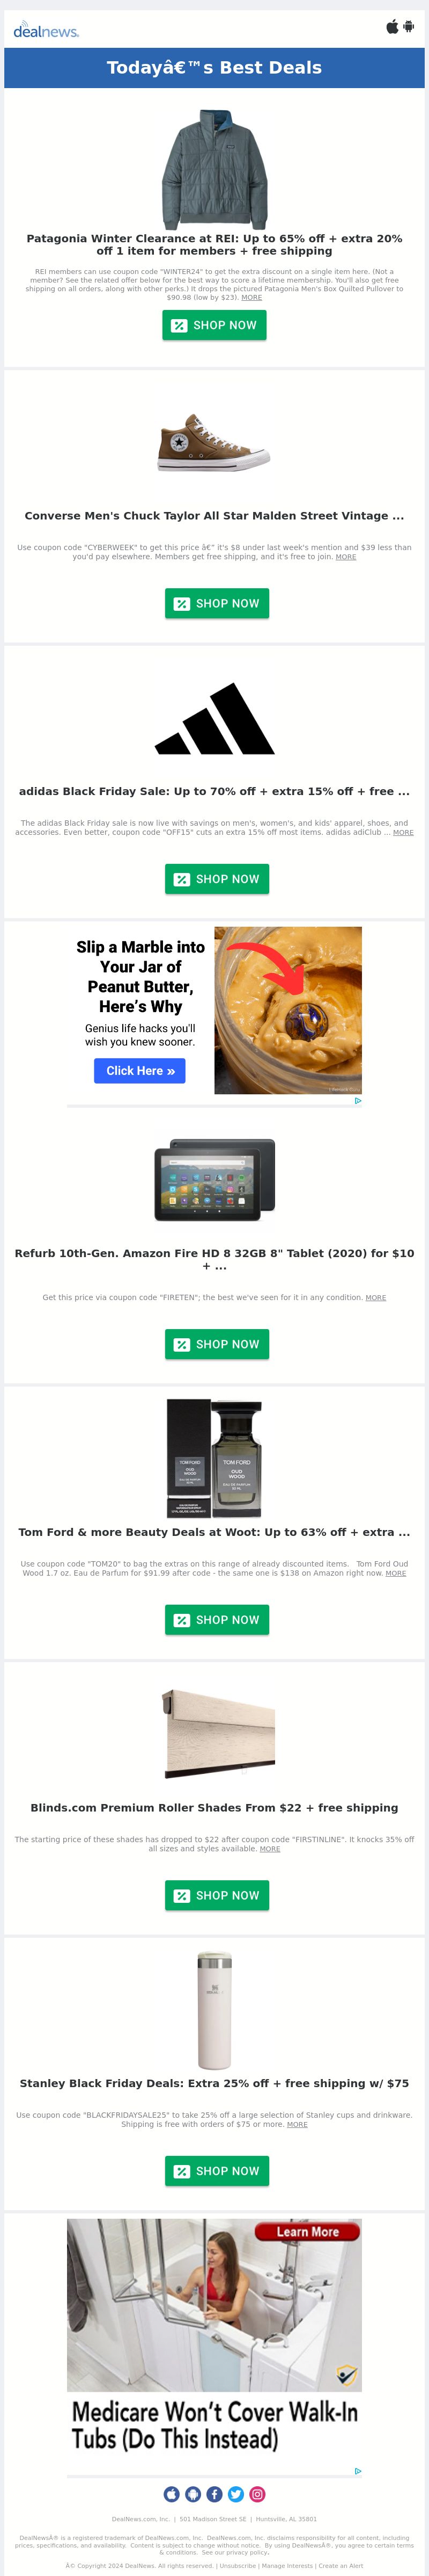Click the footer Apple app store icon

tap(172, 2494)
